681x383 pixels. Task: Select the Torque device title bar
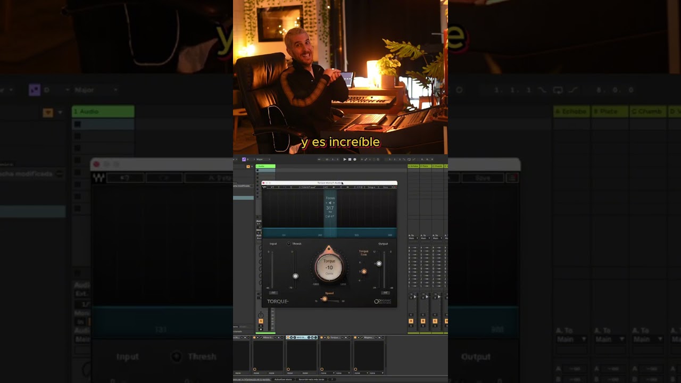(335, 337)
